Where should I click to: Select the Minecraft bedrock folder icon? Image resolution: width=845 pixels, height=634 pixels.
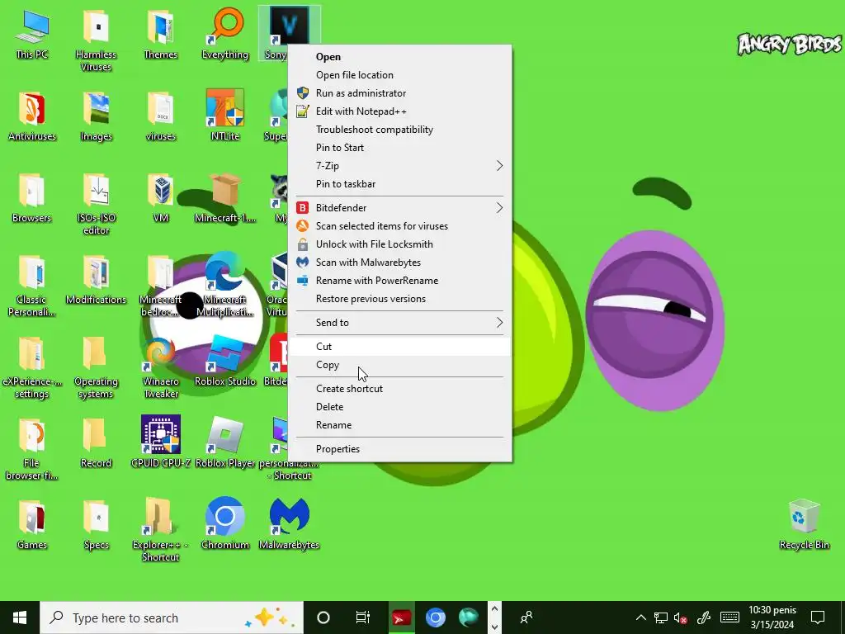click(x=161, y=285)
